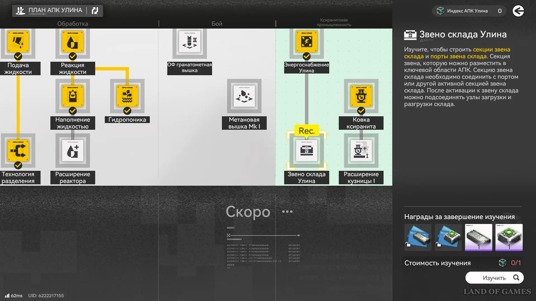Select the Энергоснабжение Улина node icon
The width and height of the screenshot is (536, 301).
tap(307, 42)
